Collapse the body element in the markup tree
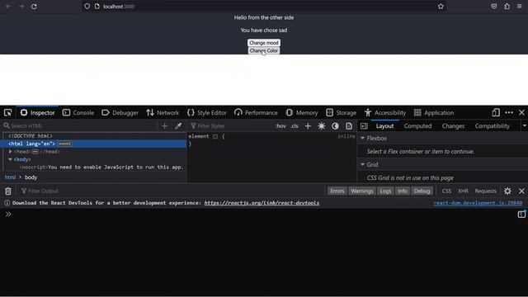 pos(11,159)
